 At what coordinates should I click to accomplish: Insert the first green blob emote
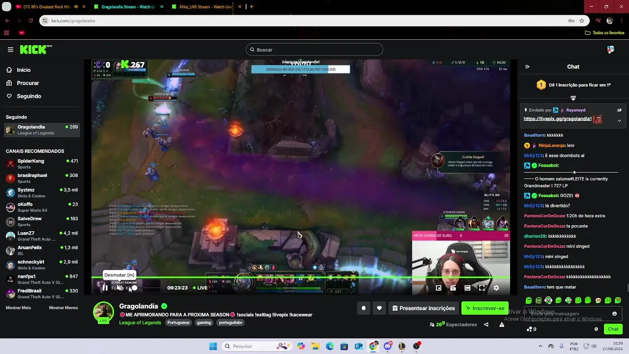click(529, 300)
